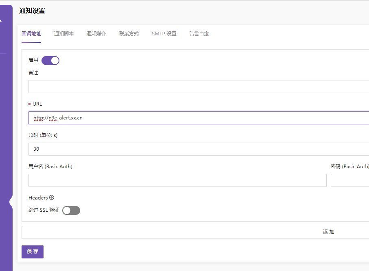Click the Headers plus icon
The image size is (369, 271).
tap(52, 197)
